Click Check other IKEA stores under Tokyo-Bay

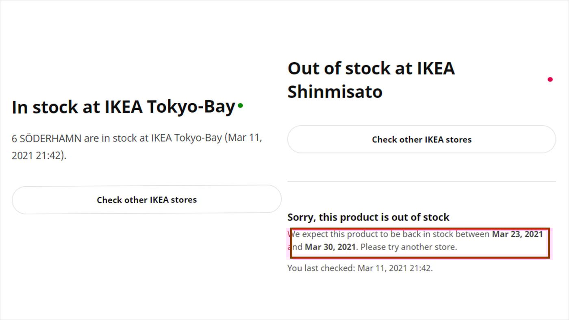click(x=147, y=200)
